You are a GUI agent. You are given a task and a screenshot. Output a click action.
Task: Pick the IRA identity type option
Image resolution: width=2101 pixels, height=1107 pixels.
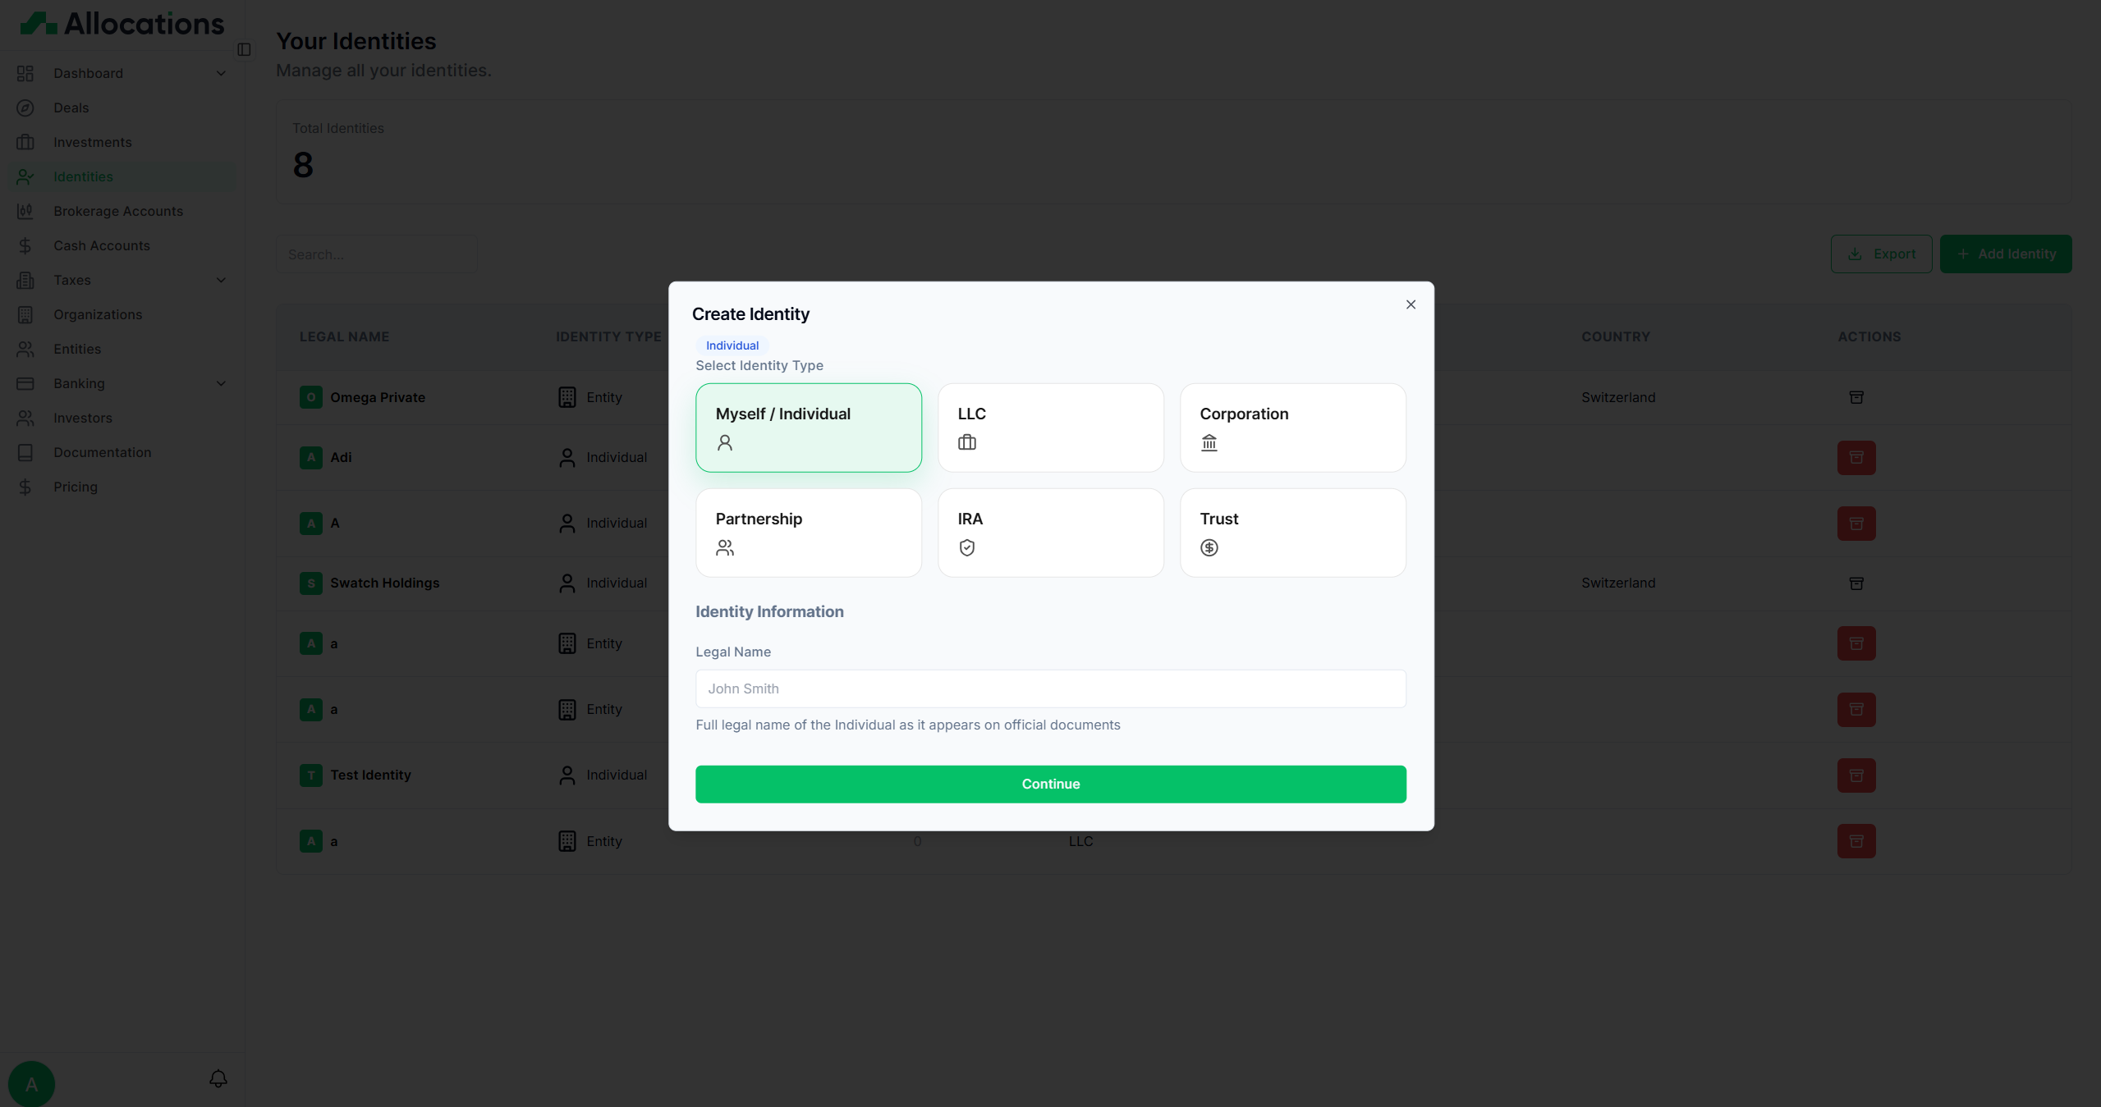click(1050, 533)
